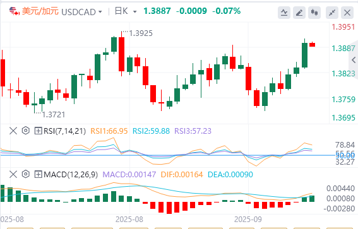The height and width of the screenshot is (229, 358).
Task: Expand side panel with left chevron arrow
Action: pos(354,60)
